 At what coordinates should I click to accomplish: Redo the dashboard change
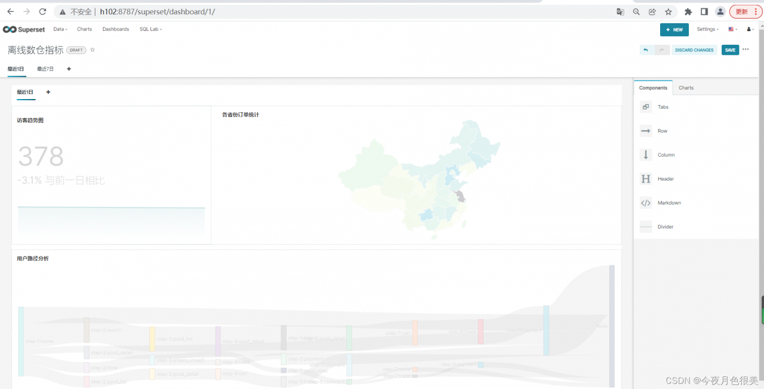(x=662, y=50)
